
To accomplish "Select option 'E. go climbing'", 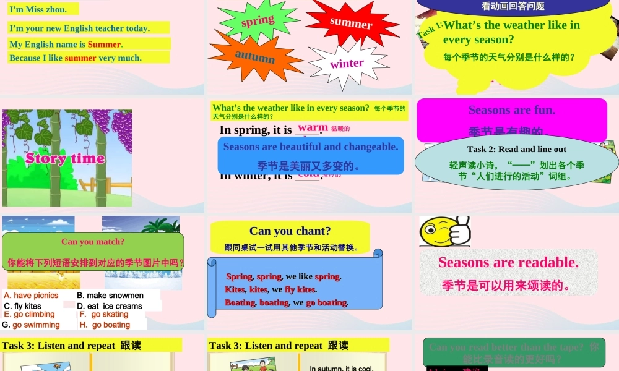I will click(29, 314).
